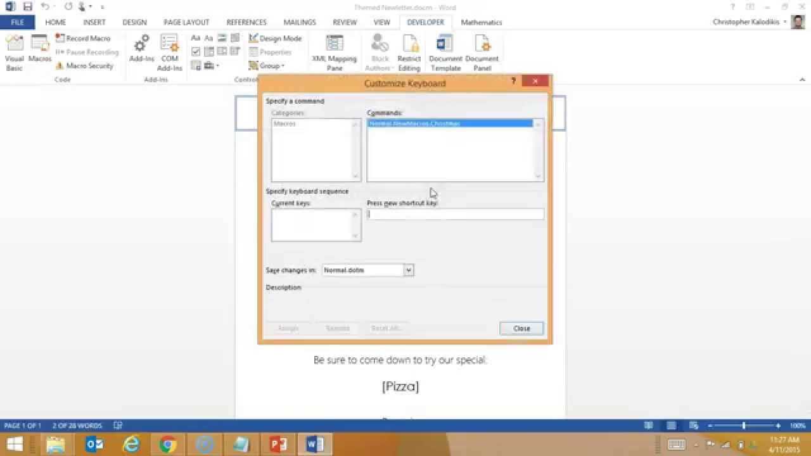Open Google Chrome from the taskbar
Image resolution: width=811 pixels, height=456 pixels.
168,445
